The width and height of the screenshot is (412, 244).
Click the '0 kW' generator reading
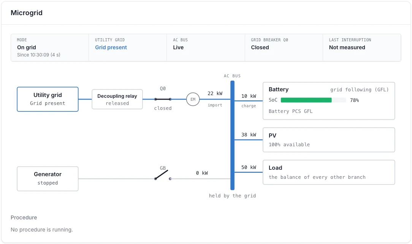[202, 173]
